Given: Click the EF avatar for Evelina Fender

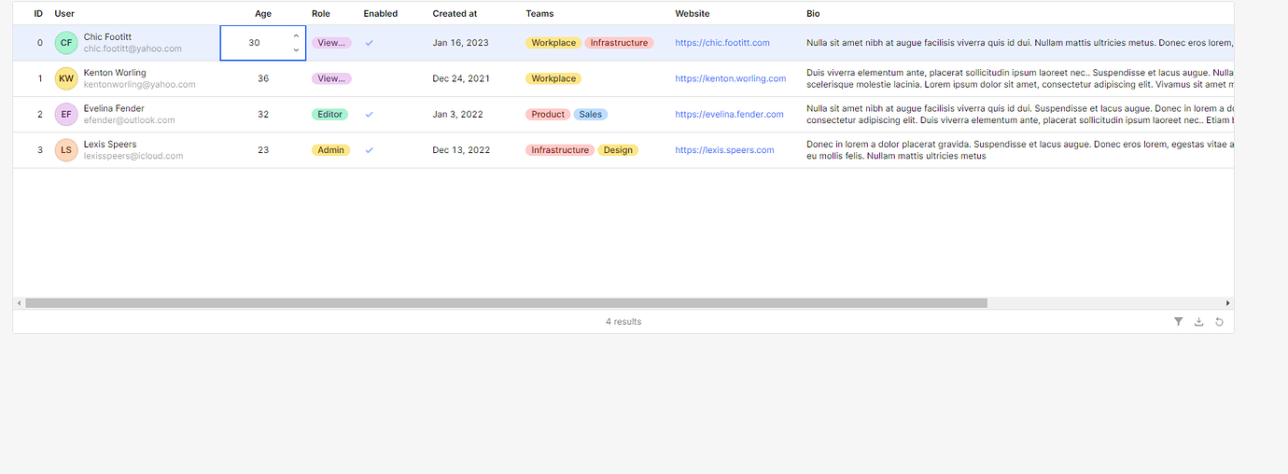Looking at the screenshot, I should click(65, 115).
